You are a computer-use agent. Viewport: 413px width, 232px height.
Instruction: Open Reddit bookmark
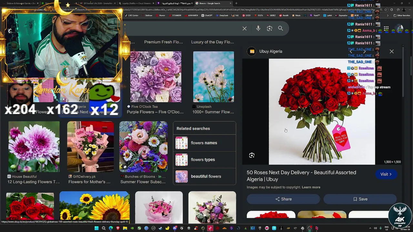pos(283,15)
